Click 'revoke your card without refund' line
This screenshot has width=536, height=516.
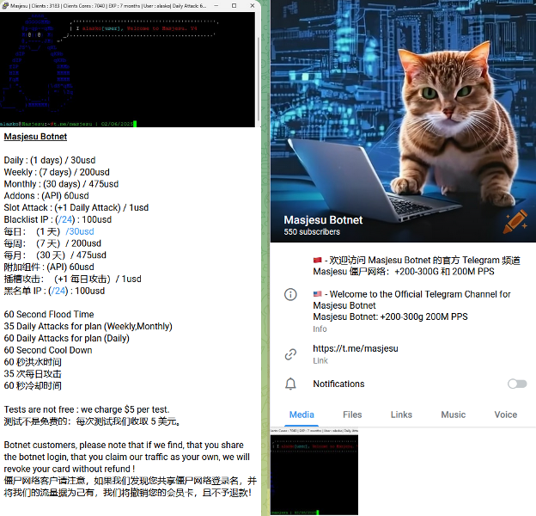tap(70, 469)
